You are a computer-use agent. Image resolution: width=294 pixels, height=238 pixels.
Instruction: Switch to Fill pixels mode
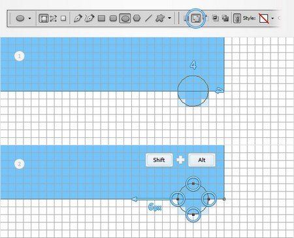pyautogui.click(x=63, y=18)
